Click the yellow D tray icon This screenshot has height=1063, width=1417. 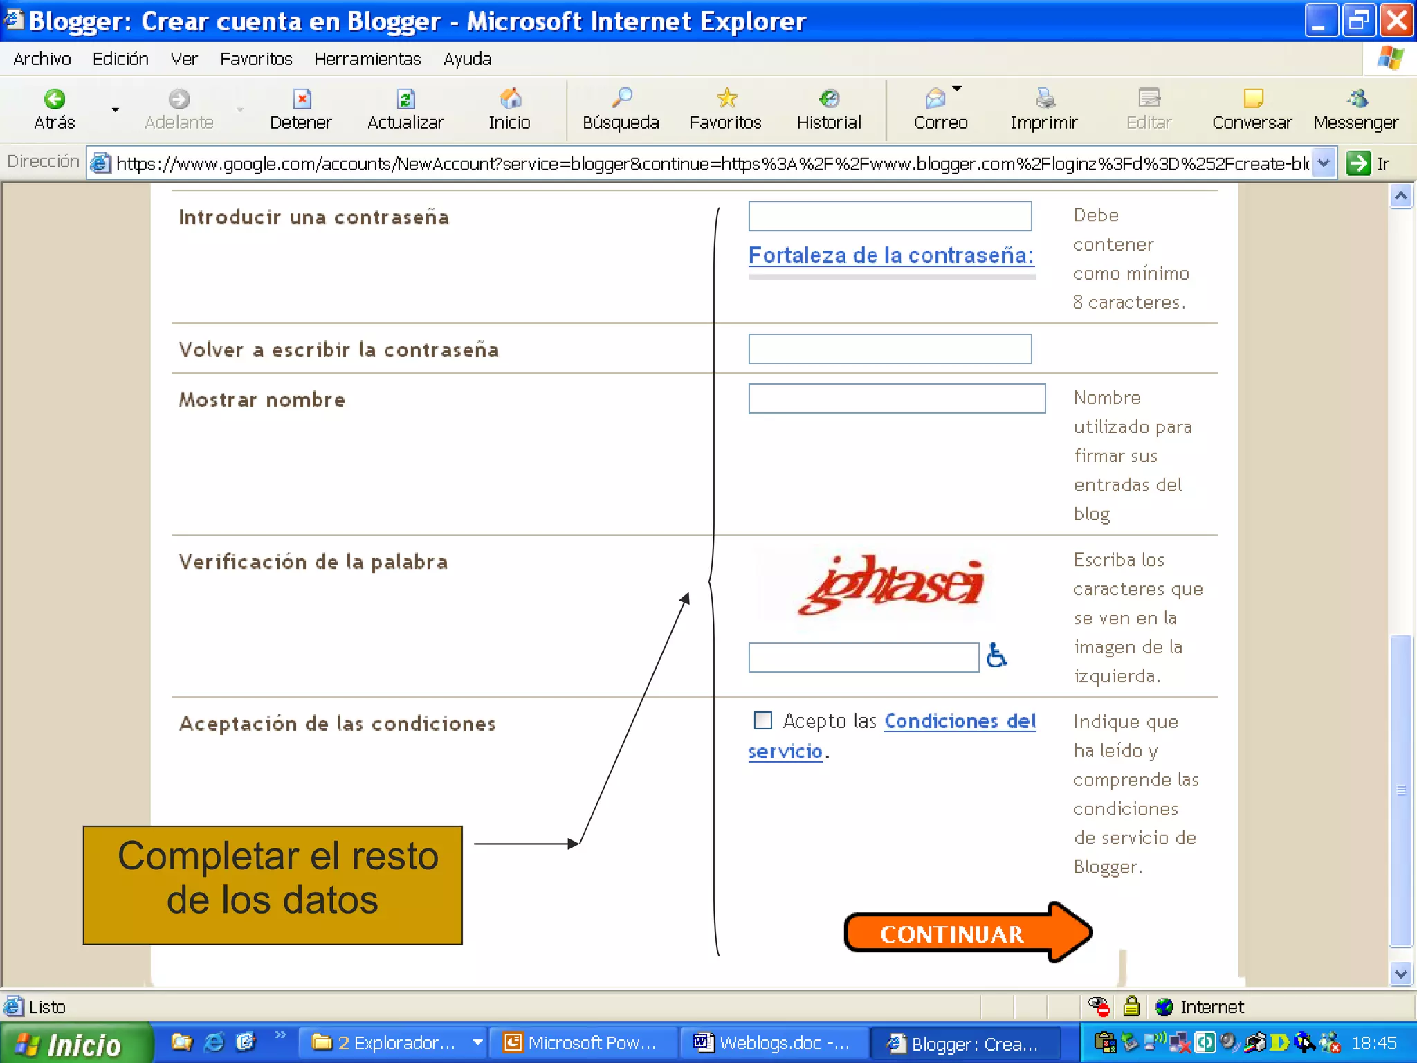(1280, 1042)
